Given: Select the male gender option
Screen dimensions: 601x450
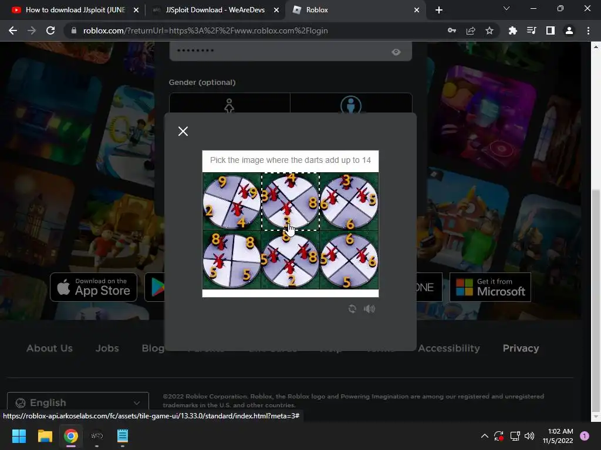Looking at the screenshot, I should pos(351,104).
